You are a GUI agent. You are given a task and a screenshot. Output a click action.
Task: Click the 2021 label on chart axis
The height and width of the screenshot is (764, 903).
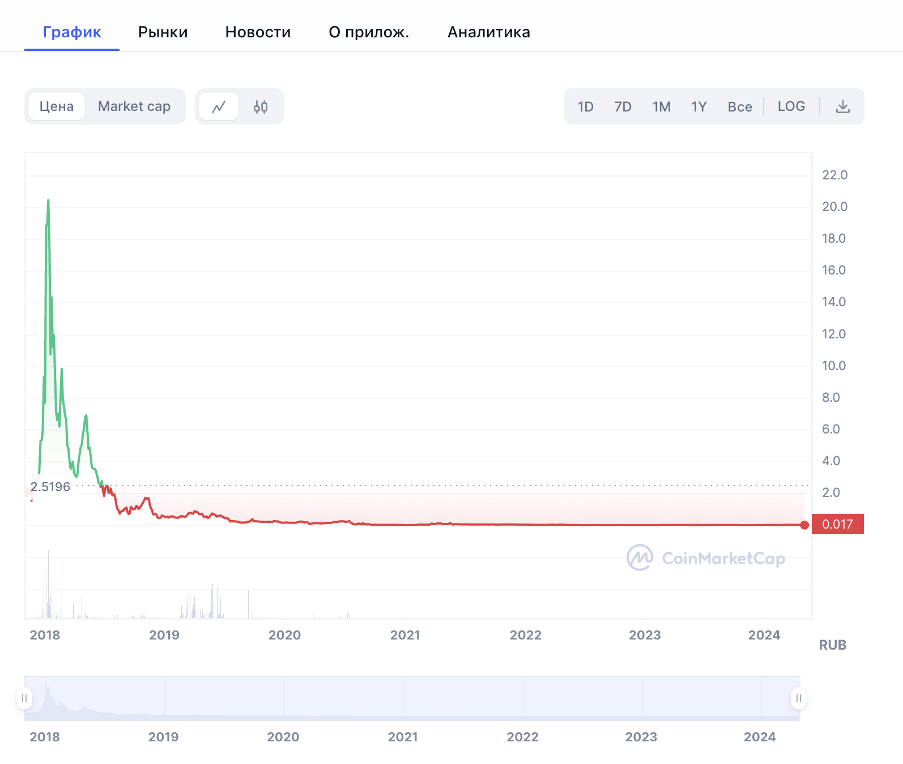(405, 635)
